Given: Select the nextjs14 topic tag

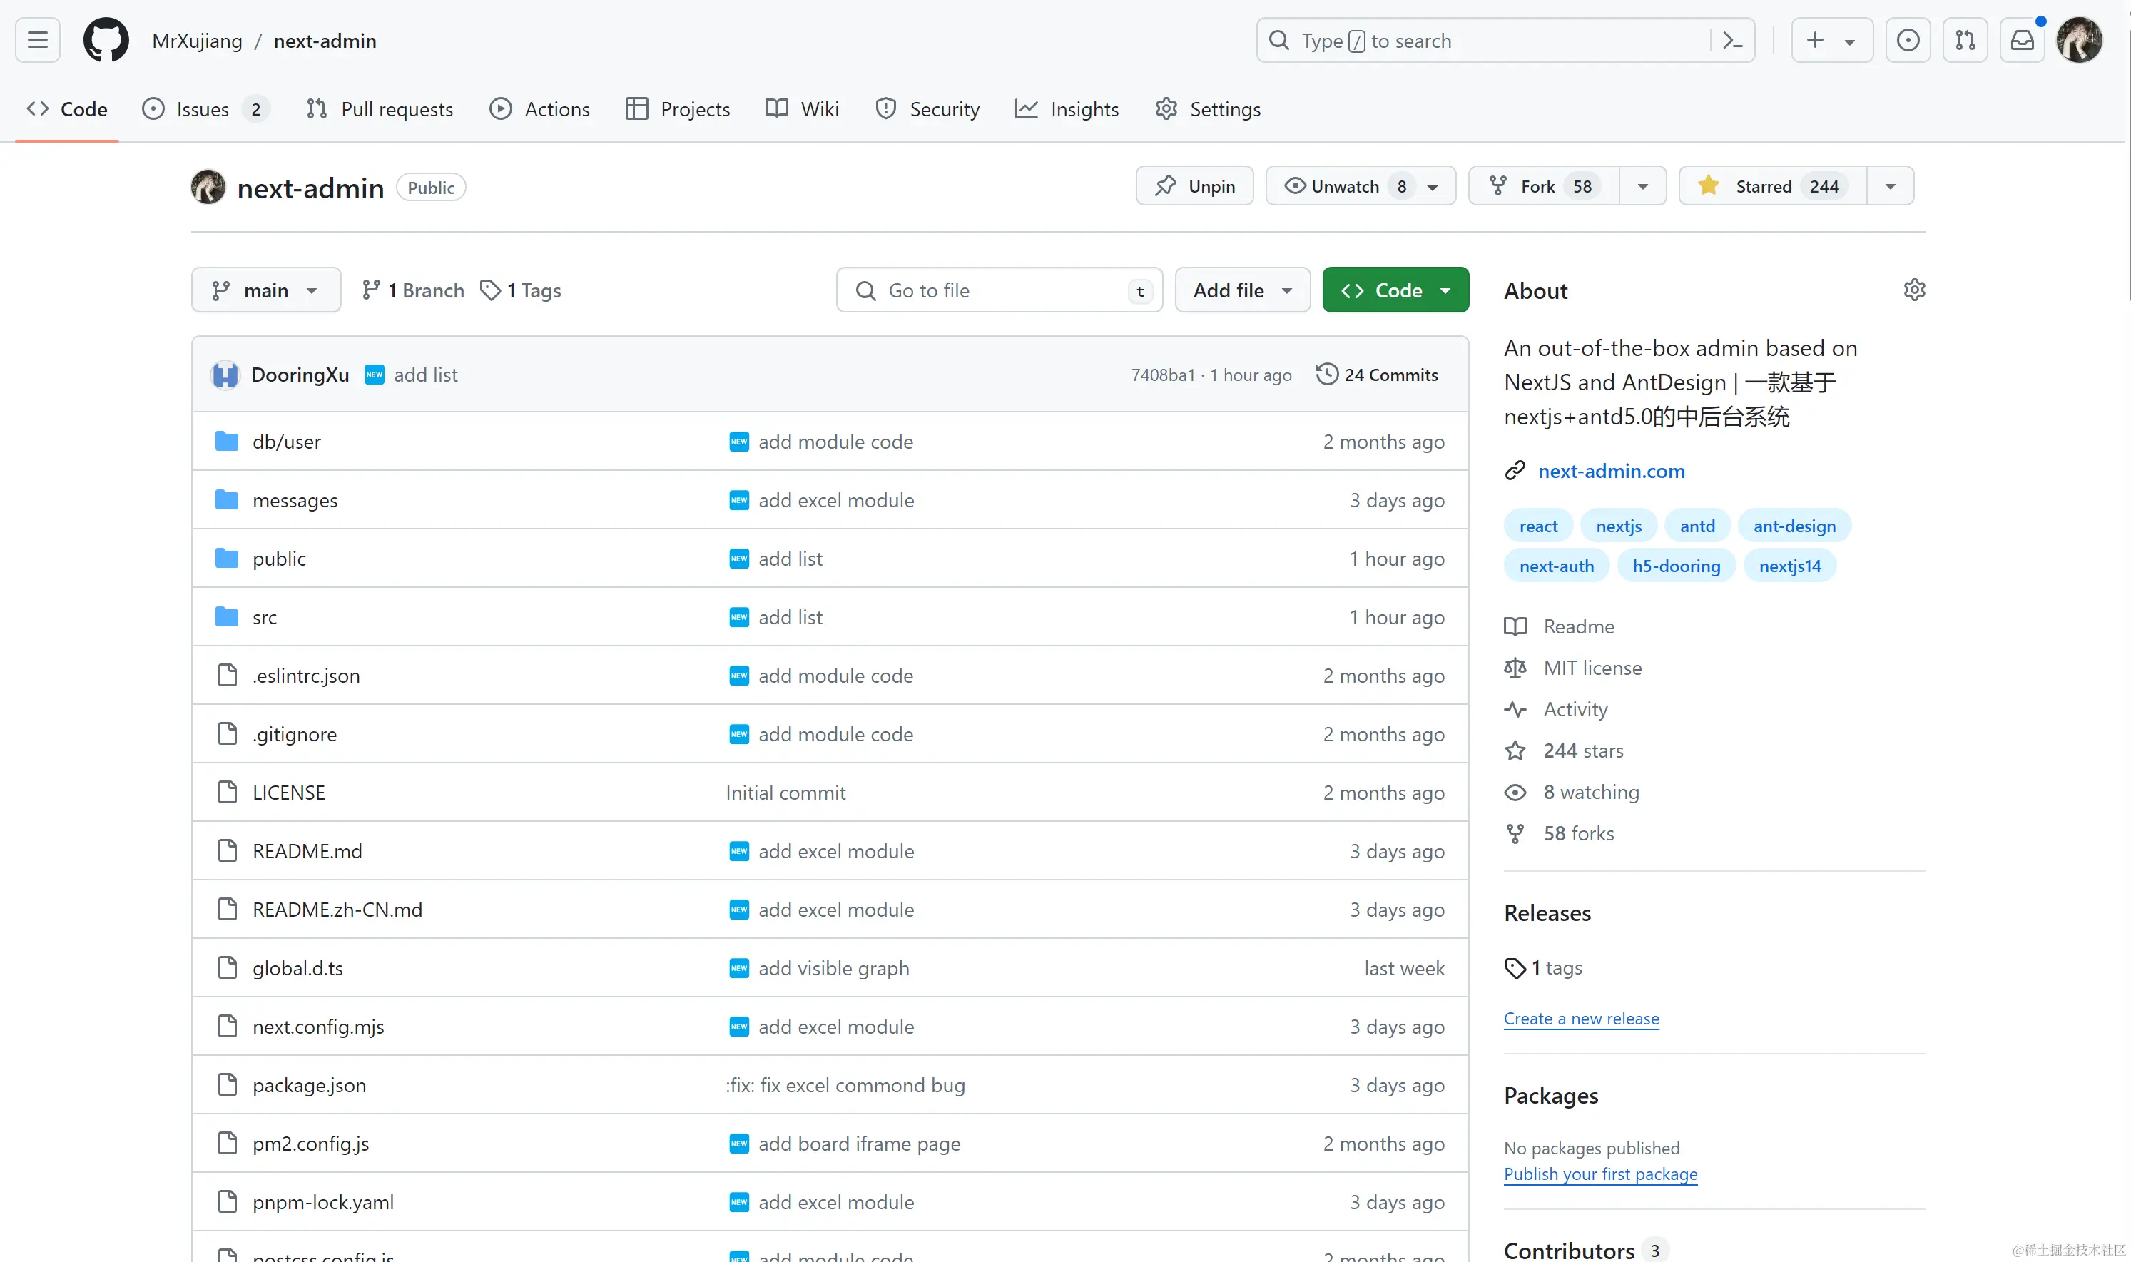Looking at the screenshot, I should [x=1790, y=566].
